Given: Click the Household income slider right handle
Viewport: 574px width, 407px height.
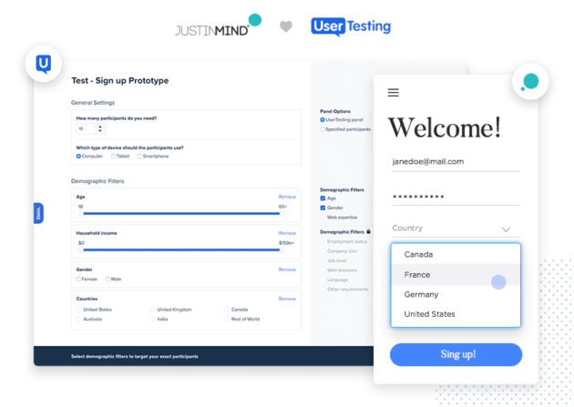Looking at the screenshot, I should click(x=282, y=250).
